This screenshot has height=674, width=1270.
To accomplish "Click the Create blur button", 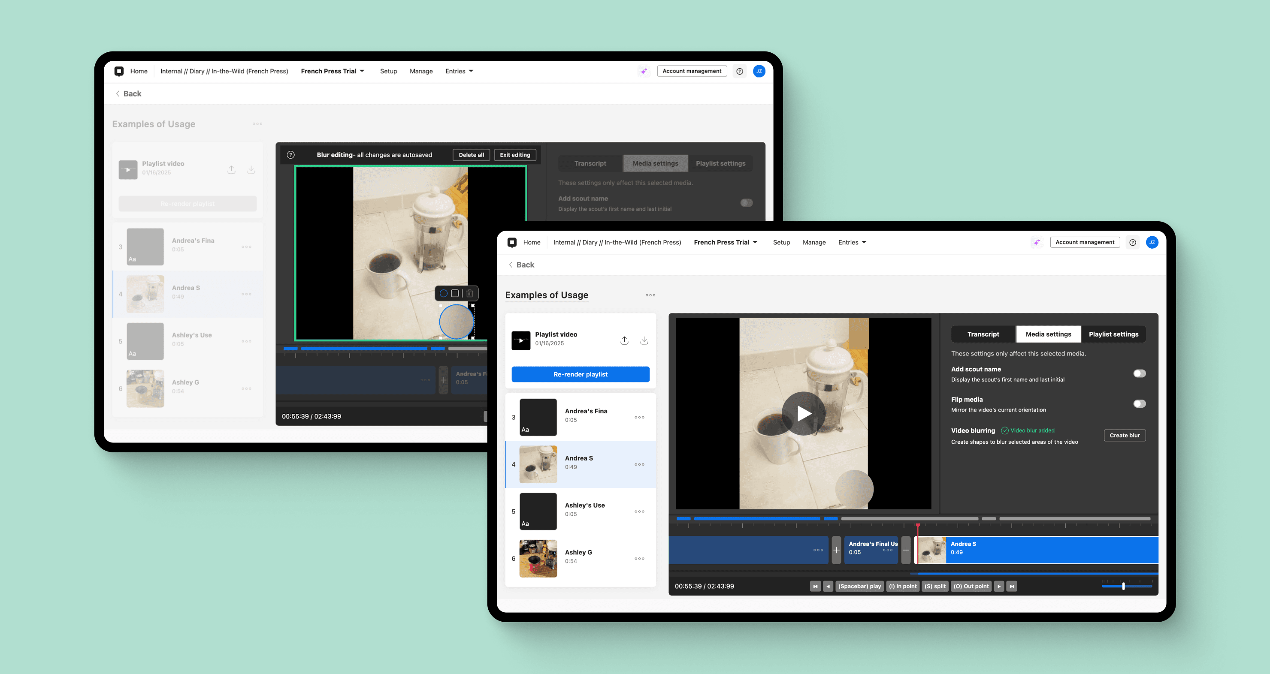I will pos(1124,436).
